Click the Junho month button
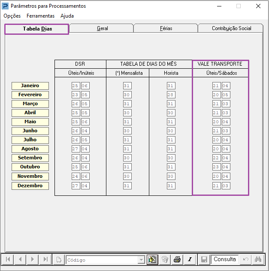The image size is (269, 271). pyautogui.click(x=30, y=131)
